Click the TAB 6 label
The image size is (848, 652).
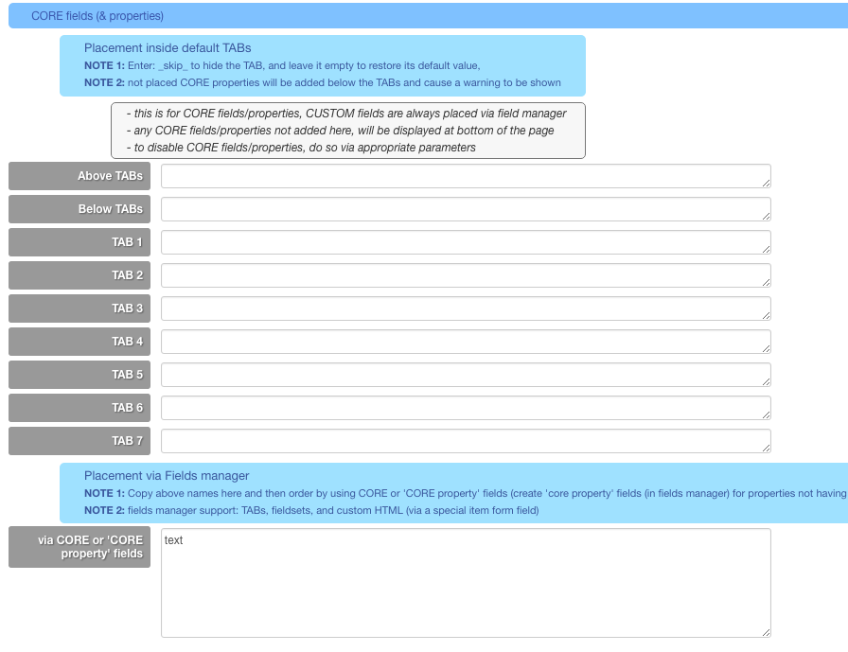tap(79, 408)
